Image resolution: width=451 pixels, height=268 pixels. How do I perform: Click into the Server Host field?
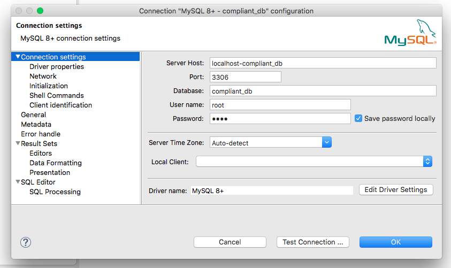point(323,63)
